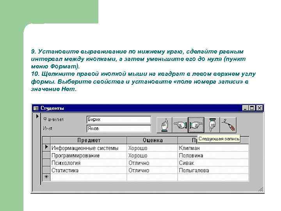This screenshot has height=211, width=281.
Task: Click the cell Информационные системы
Action: (89, 148)
